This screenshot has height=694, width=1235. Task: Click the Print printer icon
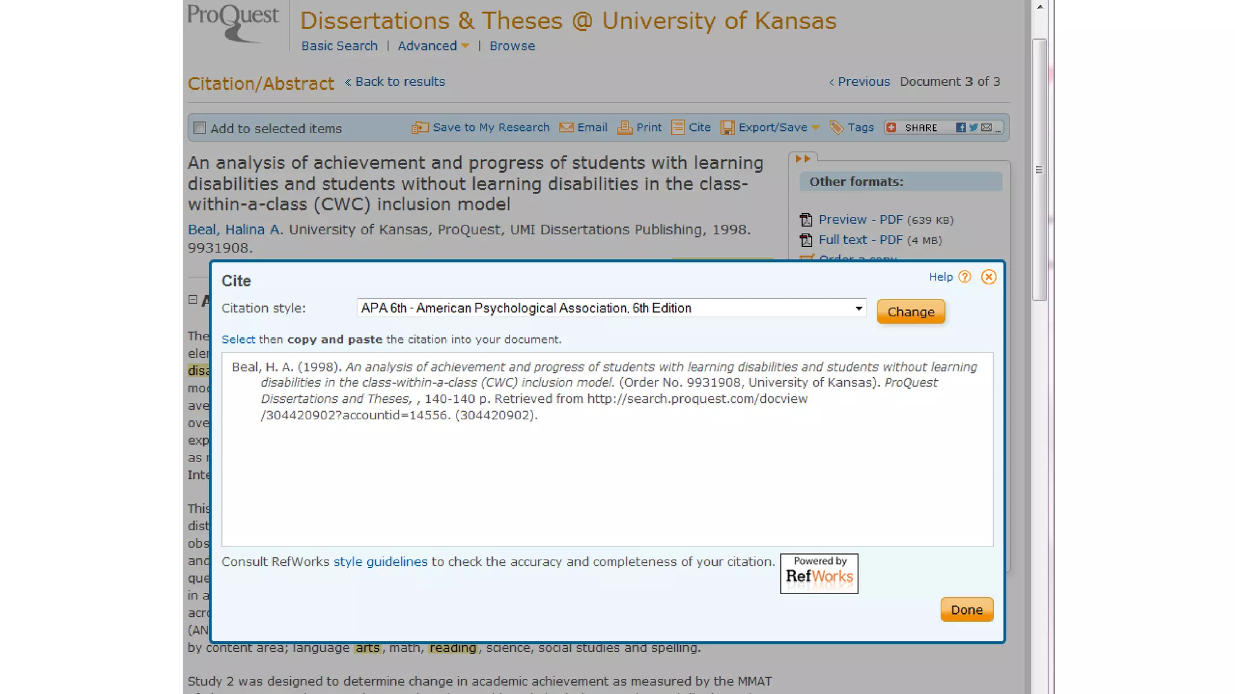(624, 128)
